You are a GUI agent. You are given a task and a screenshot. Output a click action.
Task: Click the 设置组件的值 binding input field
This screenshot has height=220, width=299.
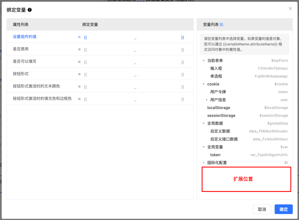(x=134, y=37)
